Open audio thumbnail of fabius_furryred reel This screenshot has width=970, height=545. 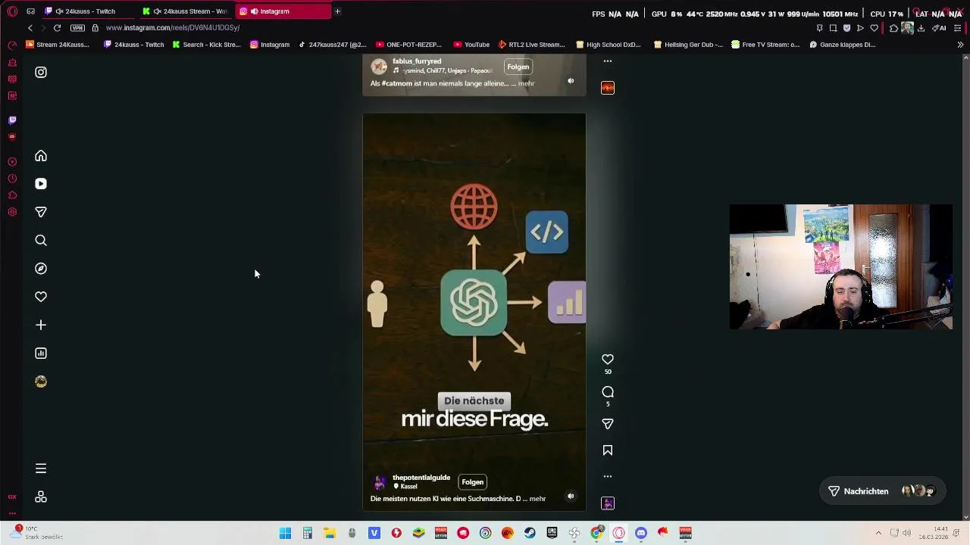(x=608, y=88)
